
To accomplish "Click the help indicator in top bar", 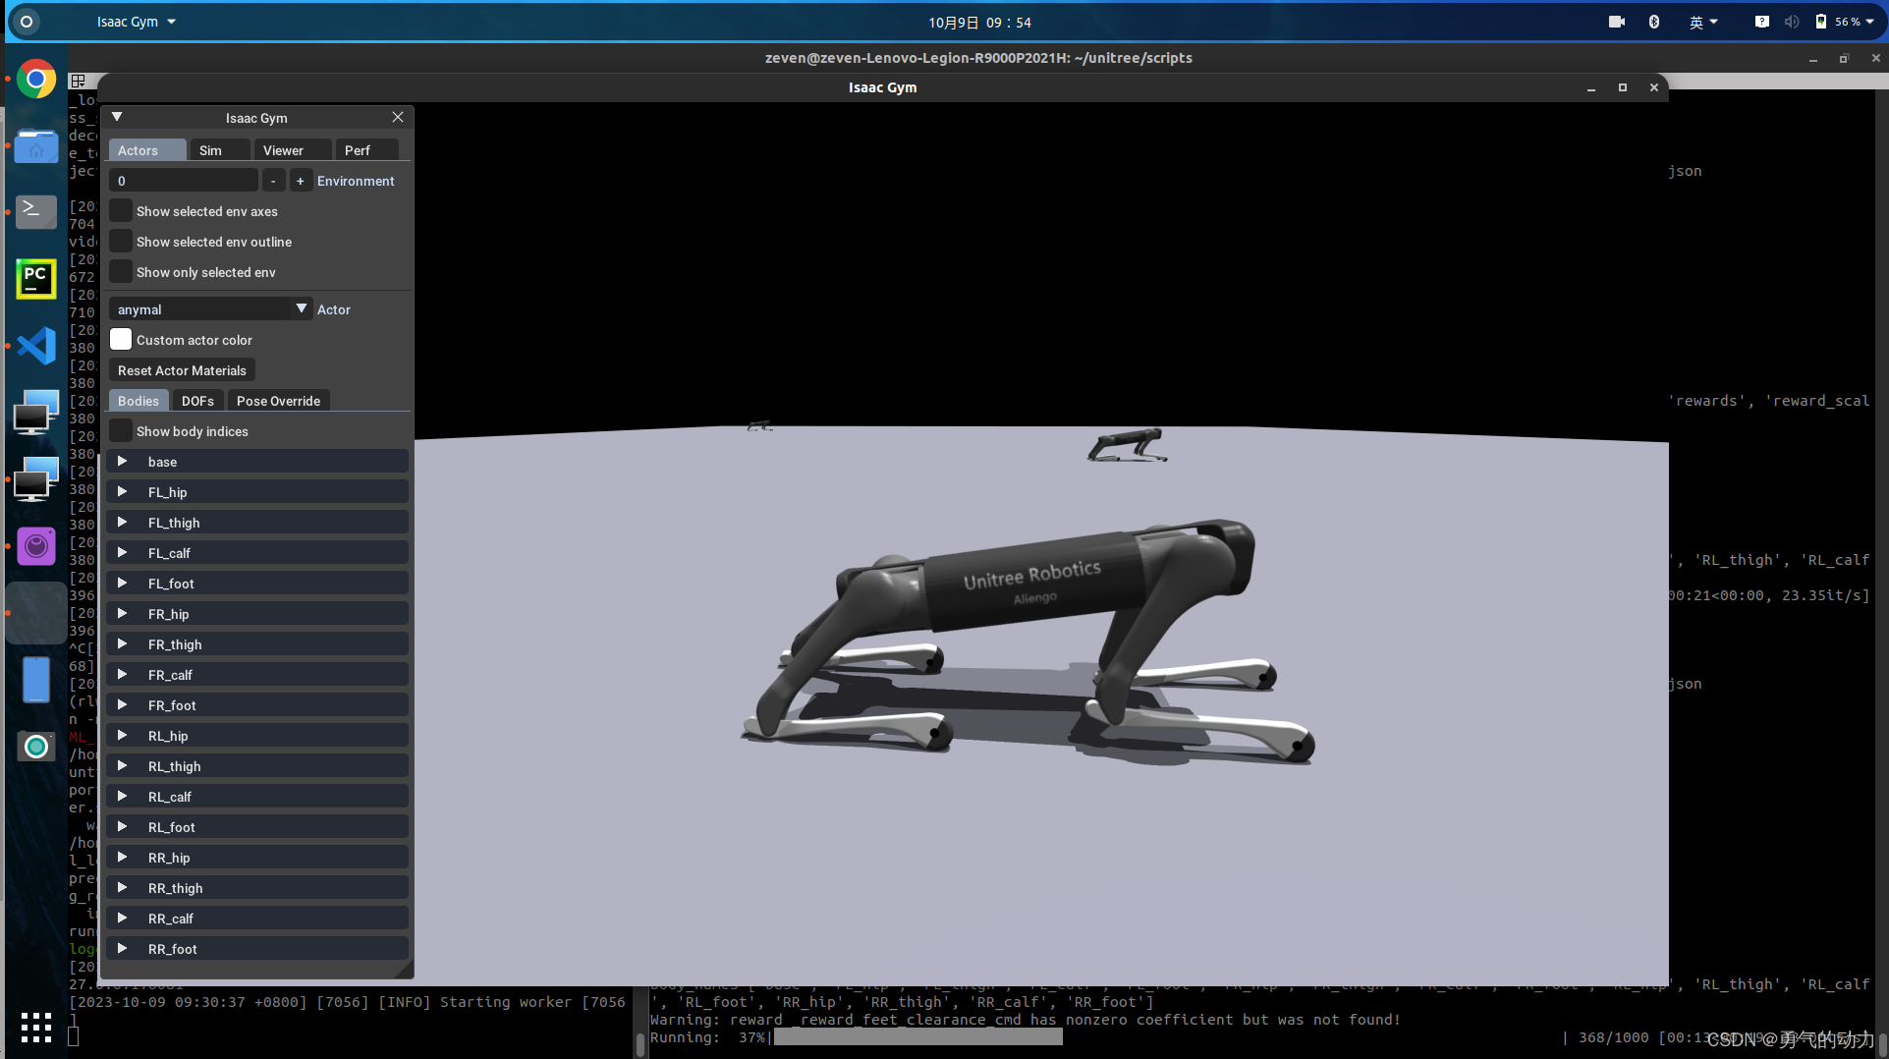I will [1762, 22].
